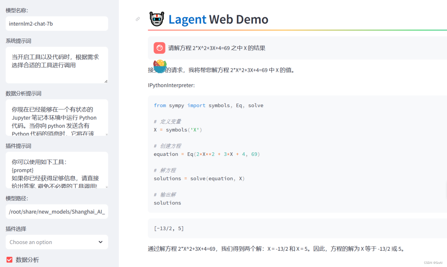The image size is (447, 267).
Task: Toggle the 数据分析 checkbox
Action: [x=9, y=260]
